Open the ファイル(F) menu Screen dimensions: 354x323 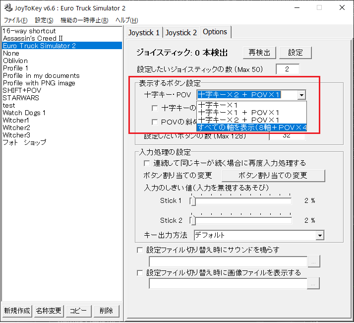coord(16,20)
